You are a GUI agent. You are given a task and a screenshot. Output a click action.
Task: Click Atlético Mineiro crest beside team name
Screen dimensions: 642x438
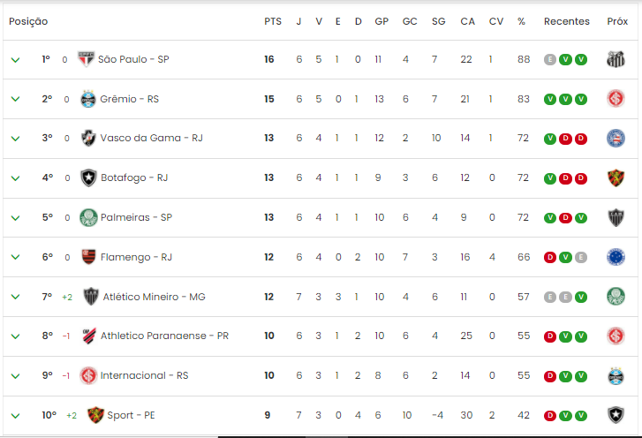[x=90, y=297]
